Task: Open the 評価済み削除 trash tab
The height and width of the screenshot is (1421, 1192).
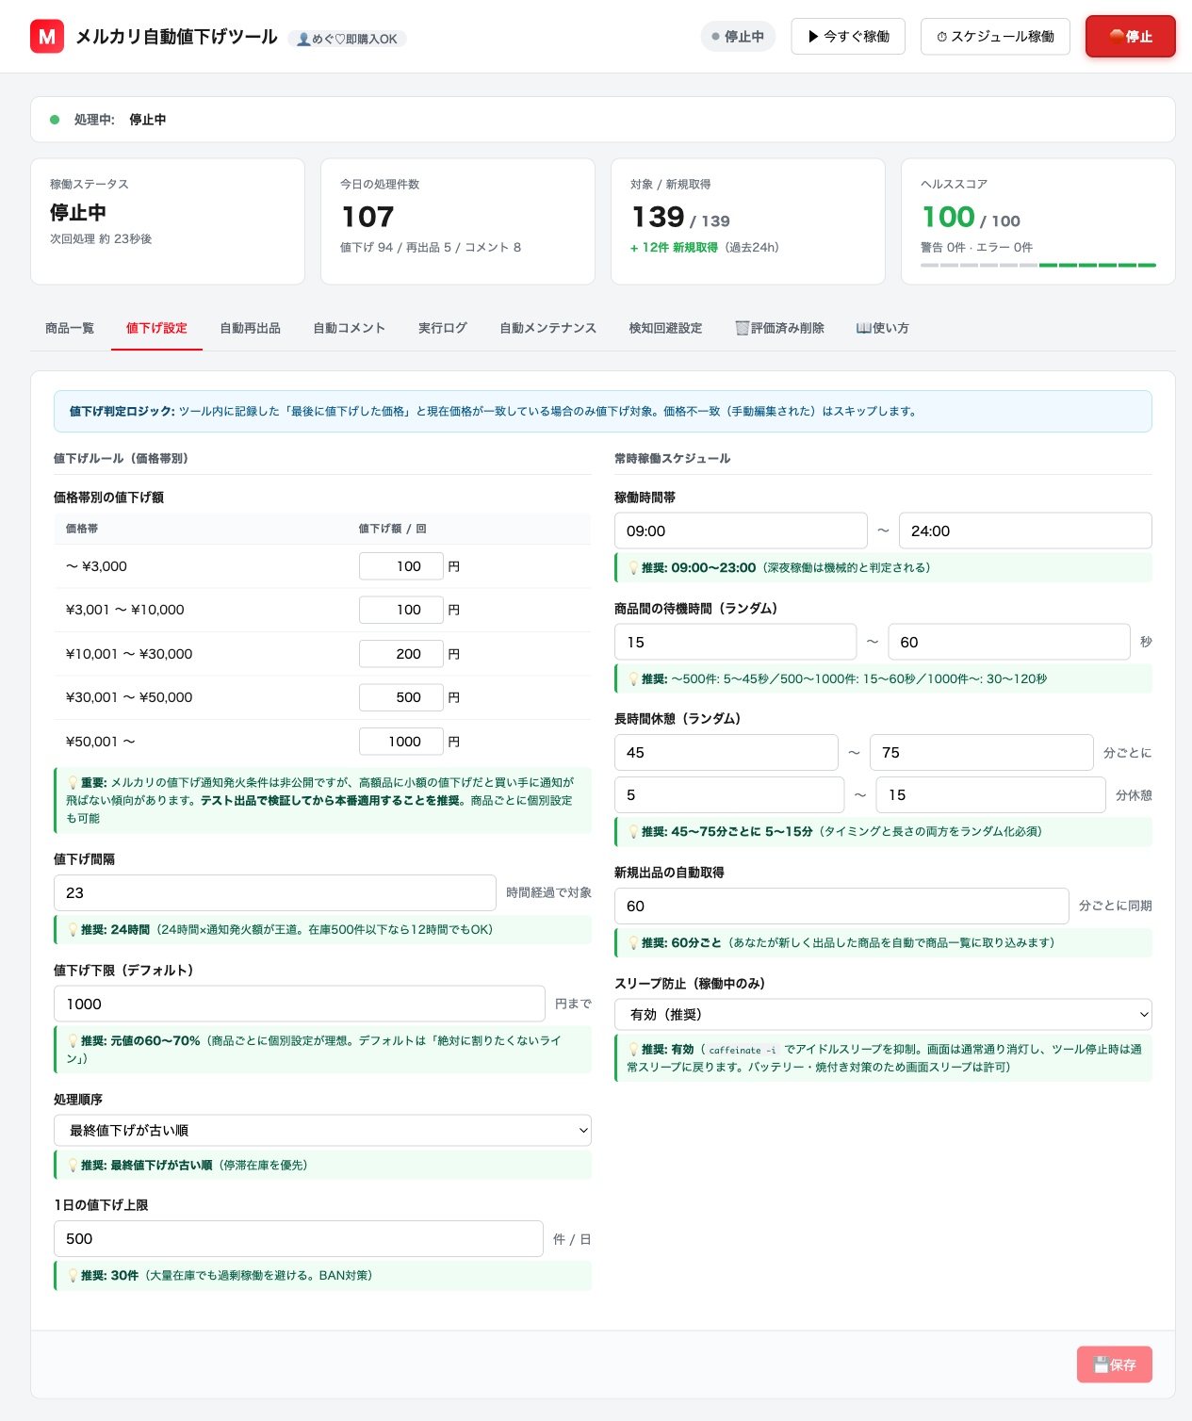Action: click(779, 328)
